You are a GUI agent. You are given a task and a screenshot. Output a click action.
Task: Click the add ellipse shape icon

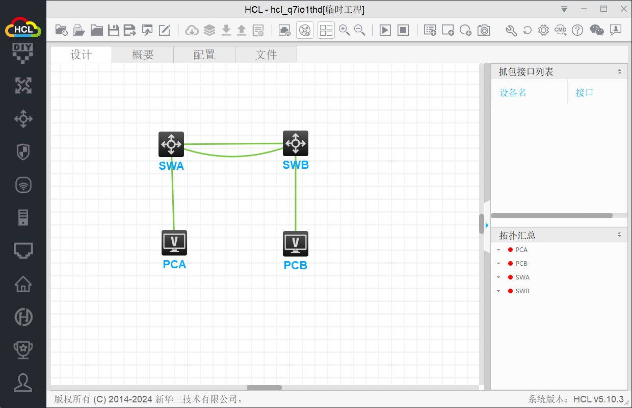(465, 30)
